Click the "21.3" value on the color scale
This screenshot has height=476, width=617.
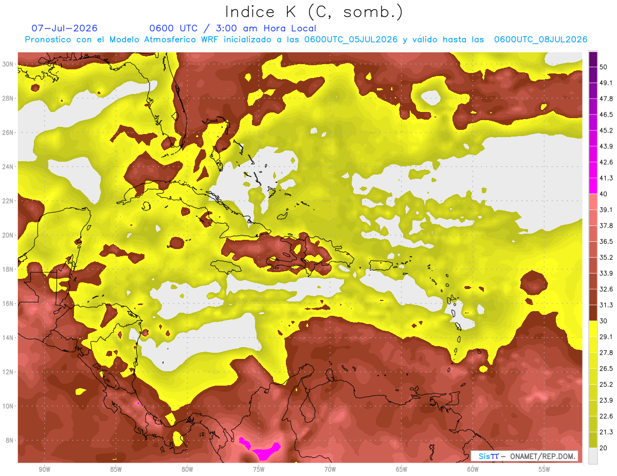tap(606, 432)
